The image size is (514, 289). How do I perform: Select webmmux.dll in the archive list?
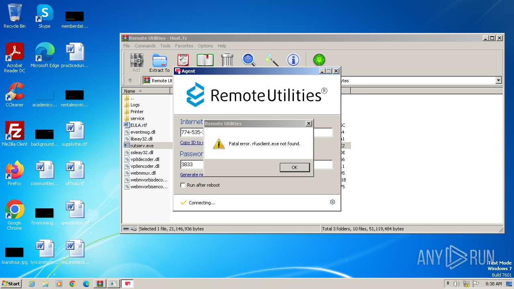pos(143,173)
